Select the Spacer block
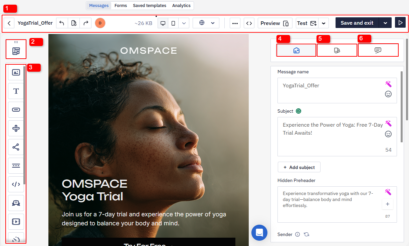409x246 pixels. (16, 128)
